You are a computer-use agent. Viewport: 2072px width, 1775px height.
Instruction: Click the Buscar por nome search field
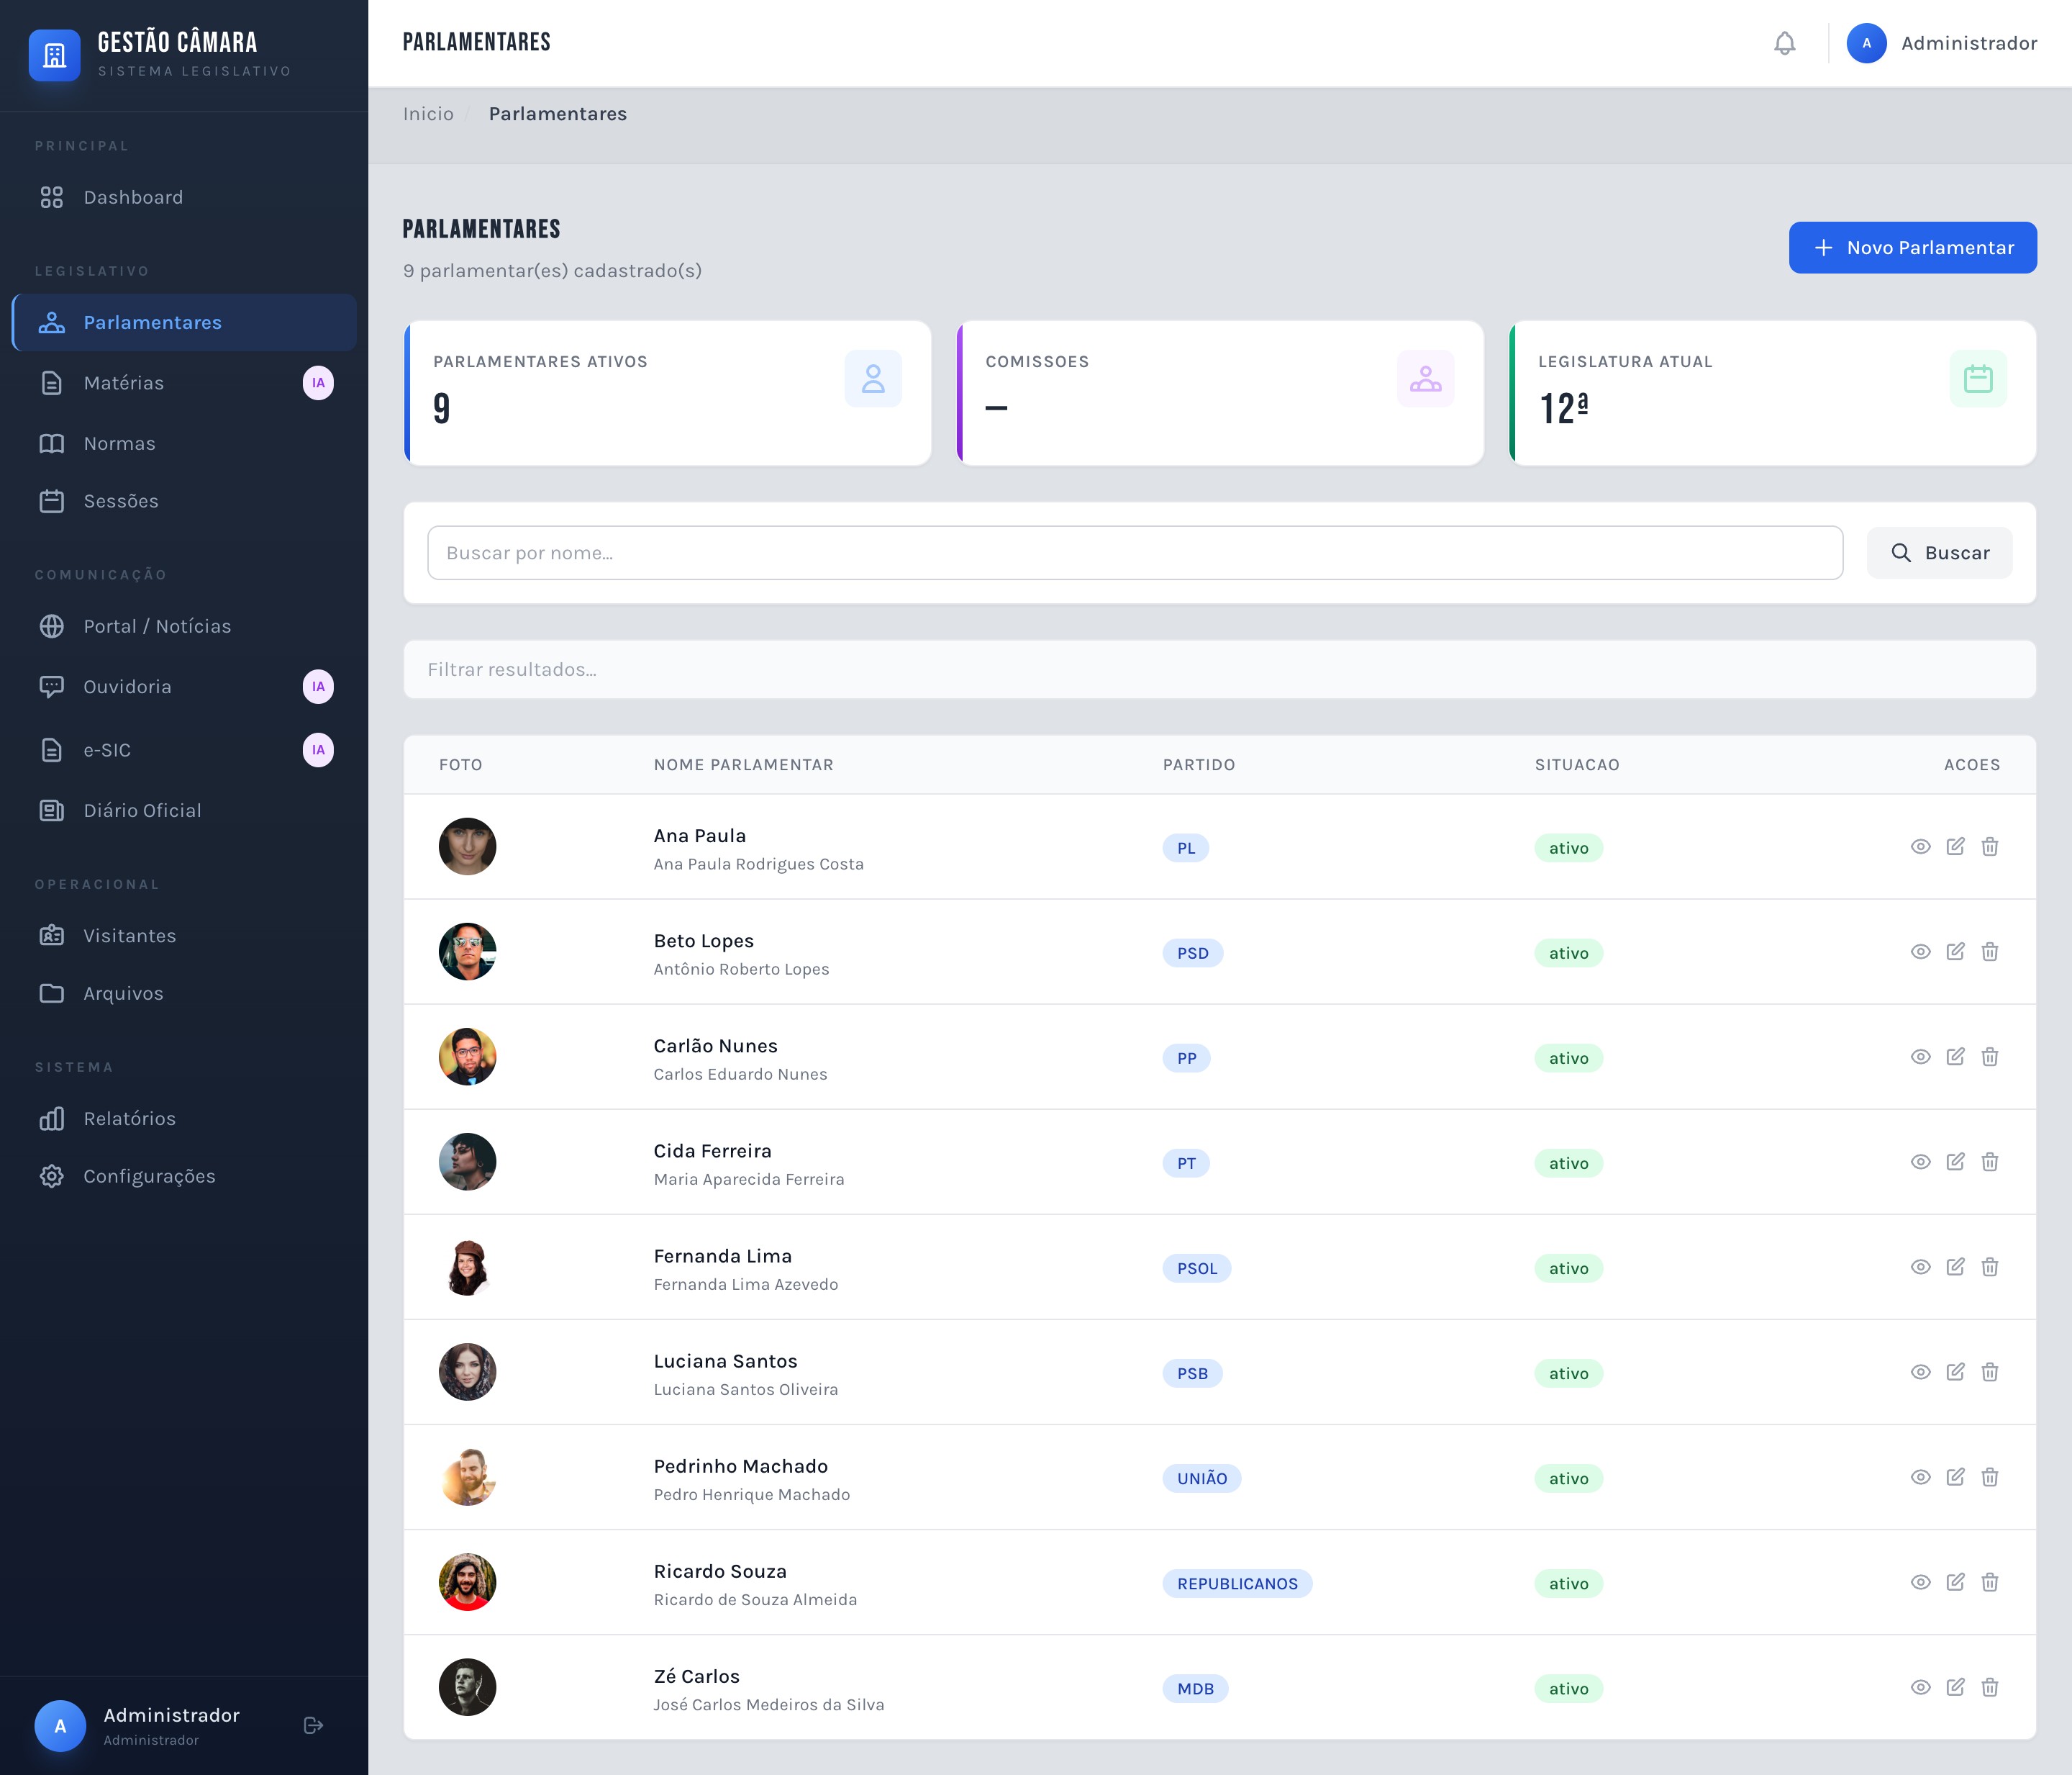pos(1134,554)
